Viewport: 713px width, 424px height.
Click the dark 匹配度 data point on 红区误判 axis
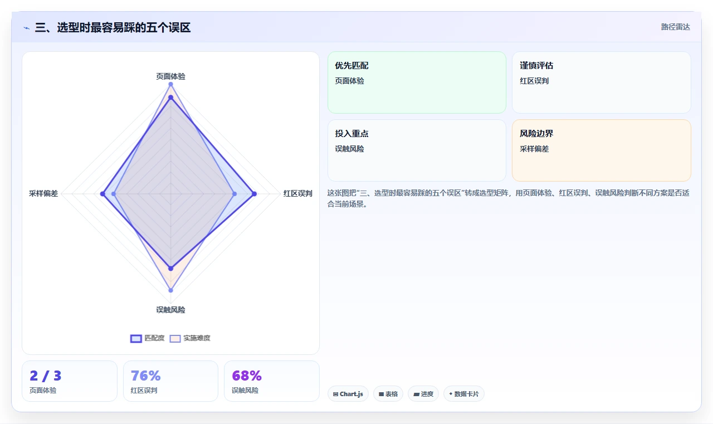click(254, 194)
